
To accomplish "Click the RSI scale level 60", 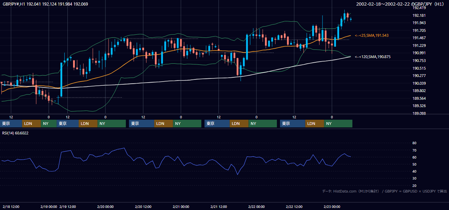I will pyautogui.click(x=414, y=157).
